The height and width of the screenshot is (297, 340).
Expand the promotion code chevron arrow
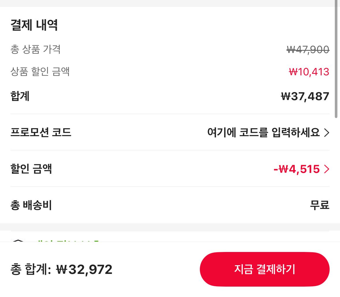click(327, 132)
